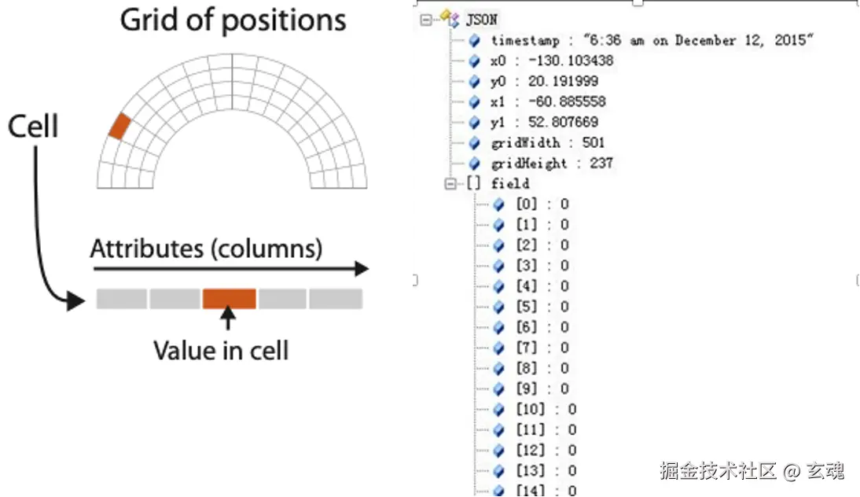Click the icon for field index [7]
This screenshot has height=497, width=860.
pos(498,348)
